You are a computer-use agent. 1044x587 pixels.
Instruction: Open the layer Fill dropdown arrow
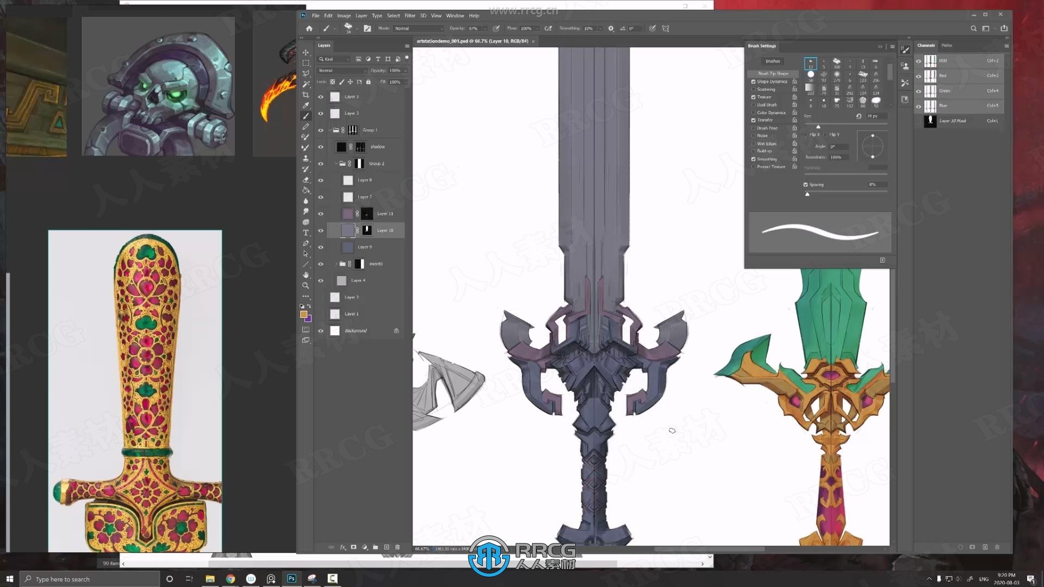(406, 82)
